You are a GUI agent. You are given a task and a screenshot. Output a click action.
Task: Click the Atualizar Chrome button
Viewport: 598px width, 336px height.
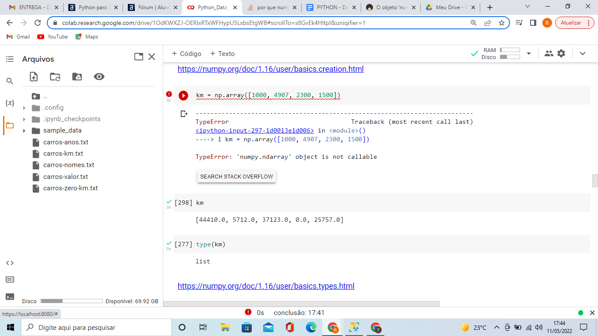click(x=575, y=23)
